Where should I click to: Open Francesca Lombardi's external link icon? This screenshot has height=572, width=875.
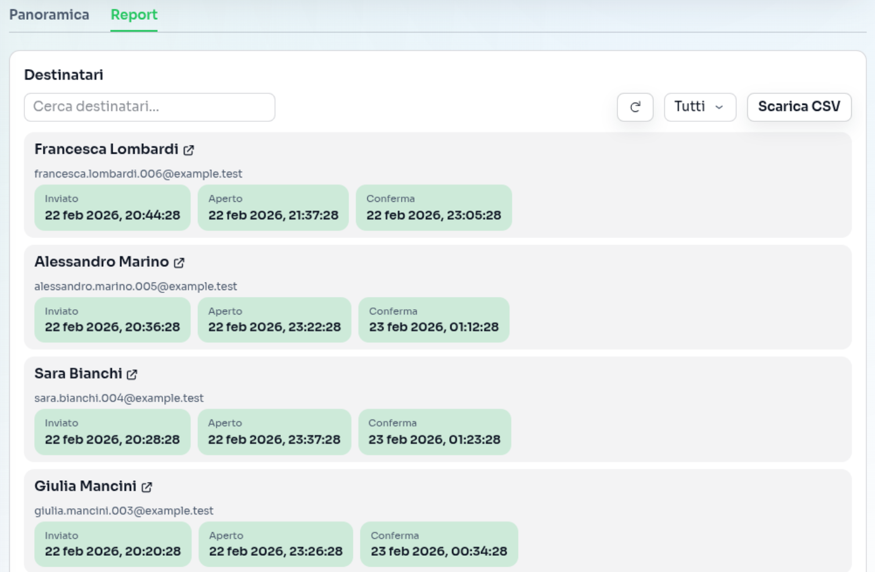(x=189, y=150)
